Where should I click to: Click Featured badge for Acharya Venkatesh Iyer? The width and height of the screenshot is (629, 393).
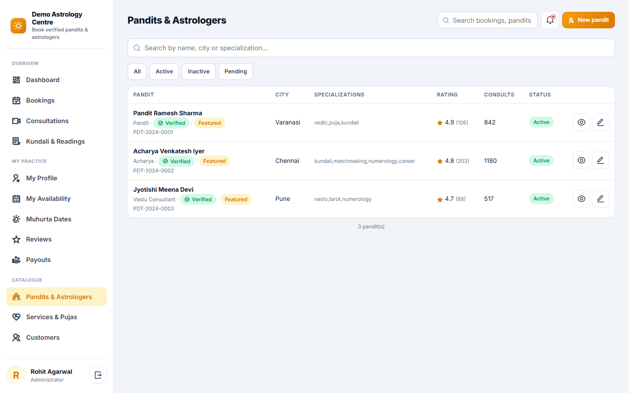coord(214,161)
